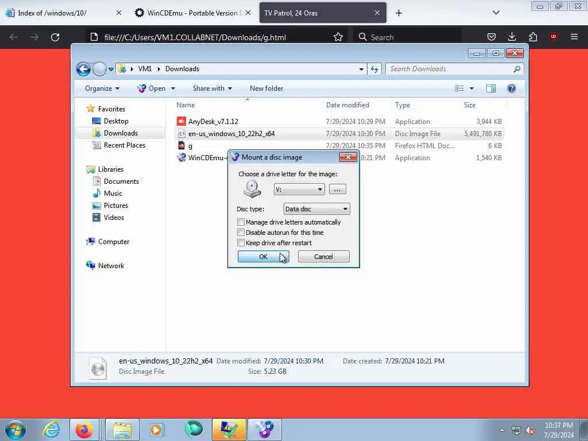The height and width of the screenshot is (441, 588).
Task: Open the Firefox Downloads panel
Action: pos(512,37)
